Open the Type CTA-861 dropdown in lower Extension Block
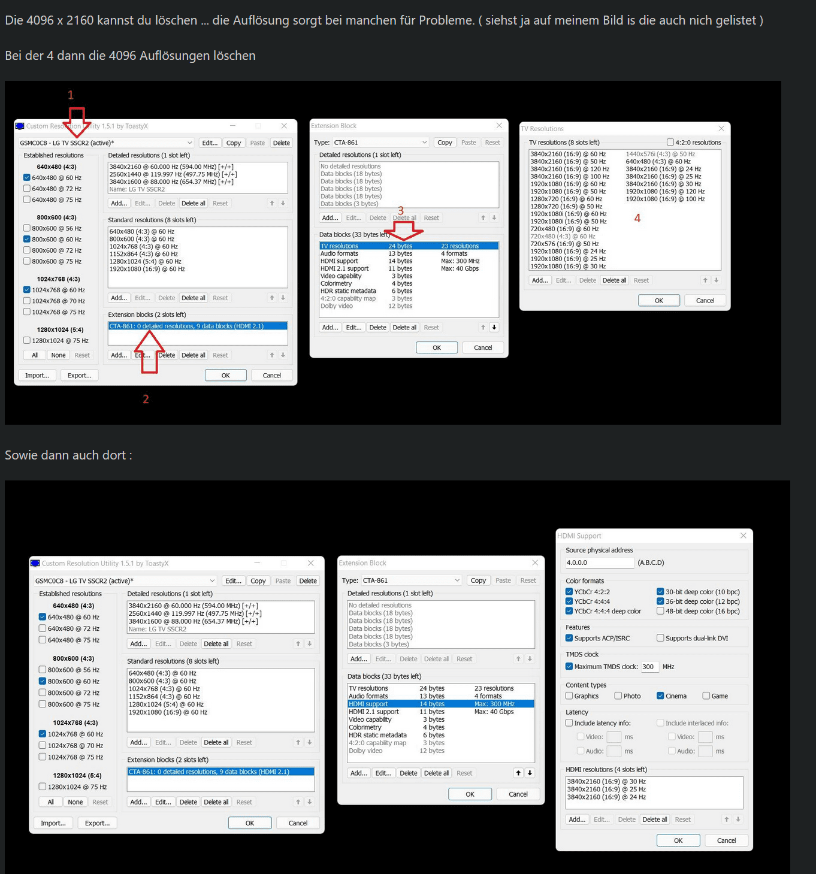 pyautogui.click(x=412, y=580)
